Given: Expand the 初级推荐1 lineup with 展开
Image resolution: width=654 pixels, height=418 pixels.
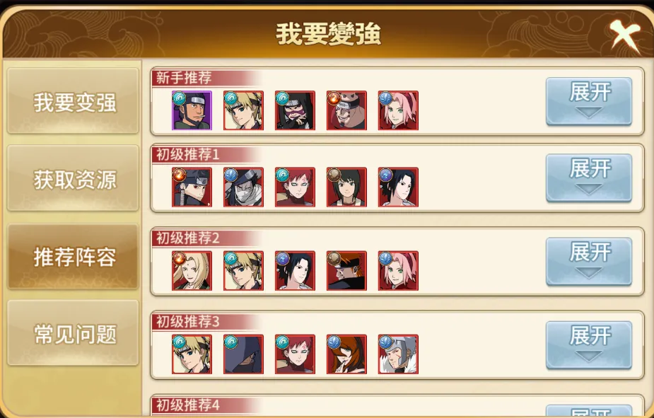Looking at the screenshot, I should click(x=589, y=178).
